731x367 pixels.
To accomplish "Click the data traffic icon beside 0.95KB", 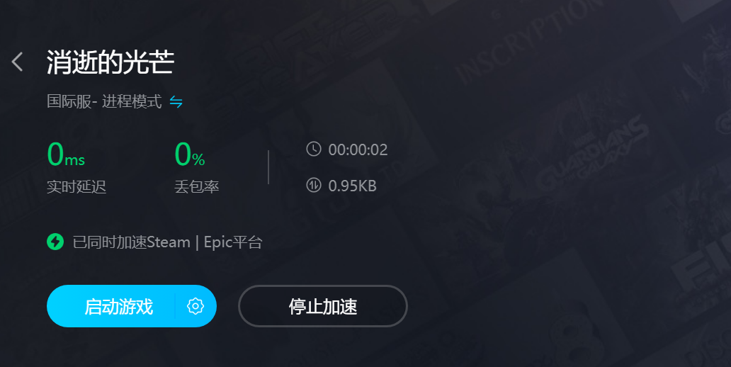I will coord(314,185).
